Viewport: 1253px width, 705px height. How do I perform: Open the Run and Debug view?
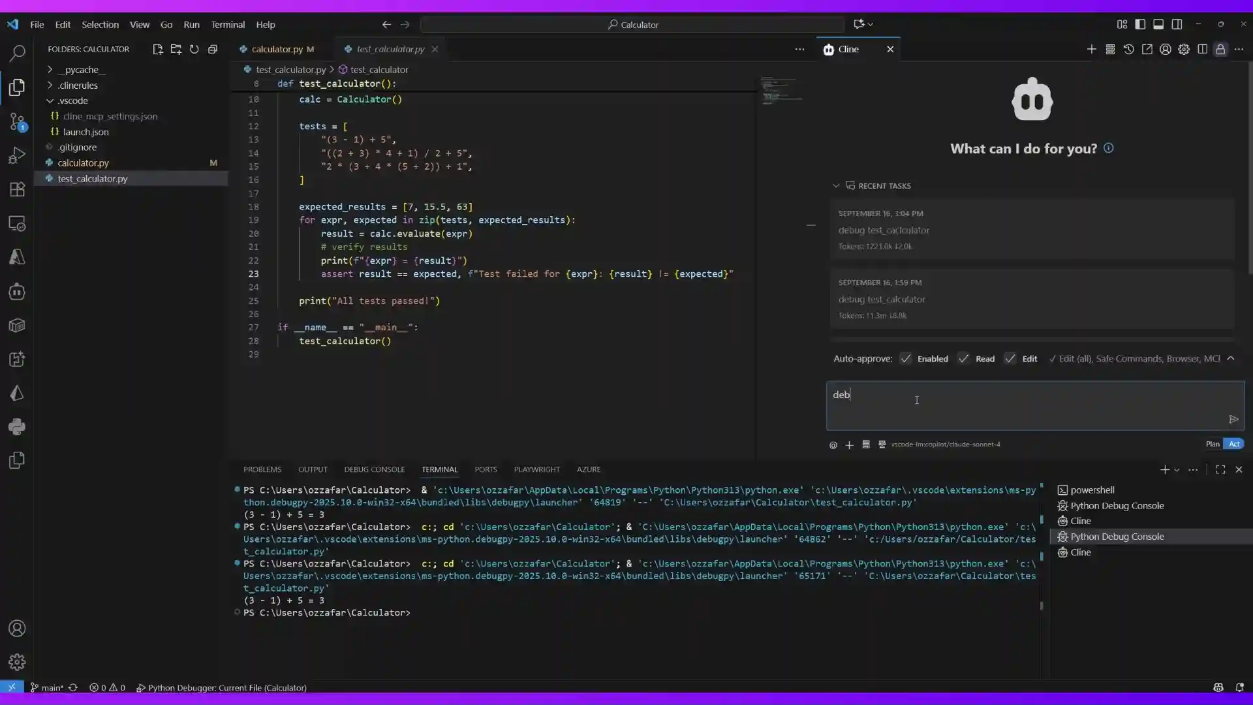click(x=16, y=155)
